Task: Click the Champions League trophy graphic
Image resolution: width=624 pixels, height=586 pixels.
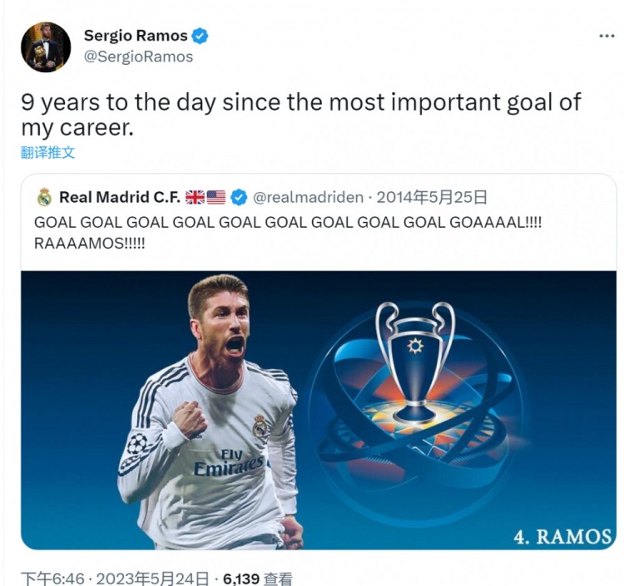Action: (x=415, y=362)
